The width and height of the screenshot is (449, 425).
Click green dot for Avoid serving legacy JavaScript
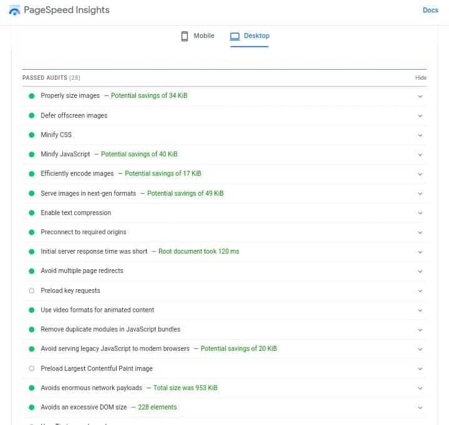tap(32, 349)
